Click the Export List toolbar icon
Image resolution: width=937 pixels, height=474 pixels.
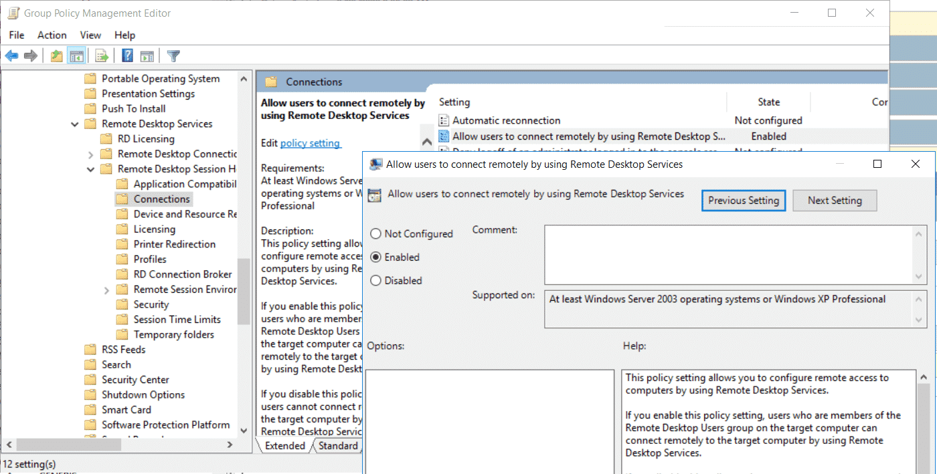(x=102, y=55)
